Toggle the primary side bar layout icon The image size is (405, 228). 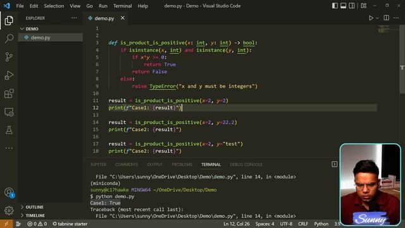click(335, 6)
